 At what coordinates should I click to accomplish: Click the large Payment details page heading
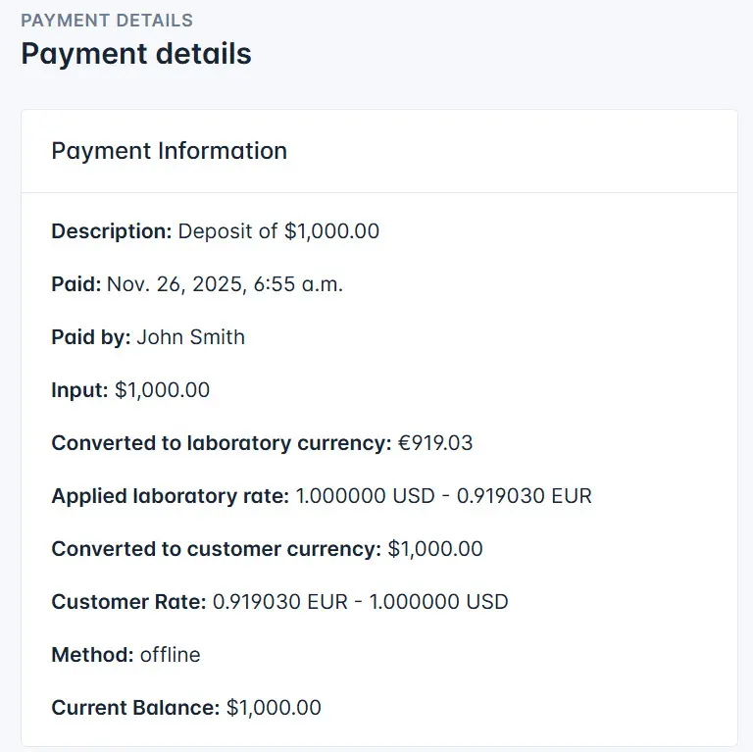click(x=136, y=53)
